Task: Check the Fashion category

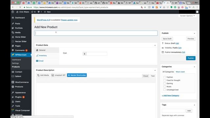Action: point(164,77)
